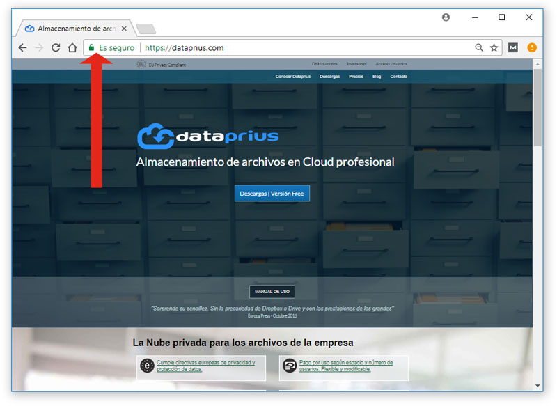Click the scrollbar up arrow

coord(538,64)
